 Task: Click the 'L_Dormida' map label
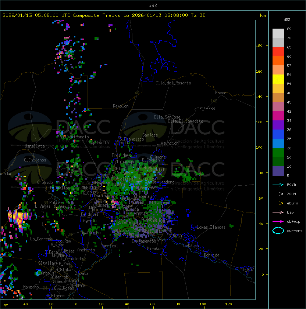[209, 255]
